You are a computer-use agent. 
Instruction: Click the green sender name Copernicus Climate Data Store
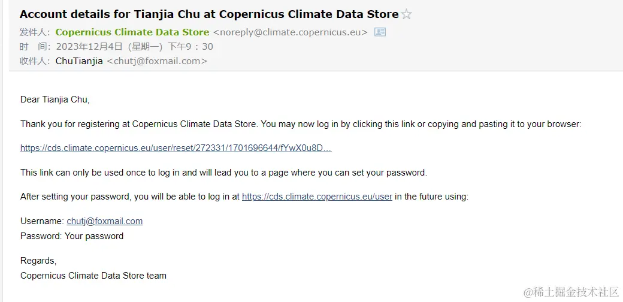[132, 32]
